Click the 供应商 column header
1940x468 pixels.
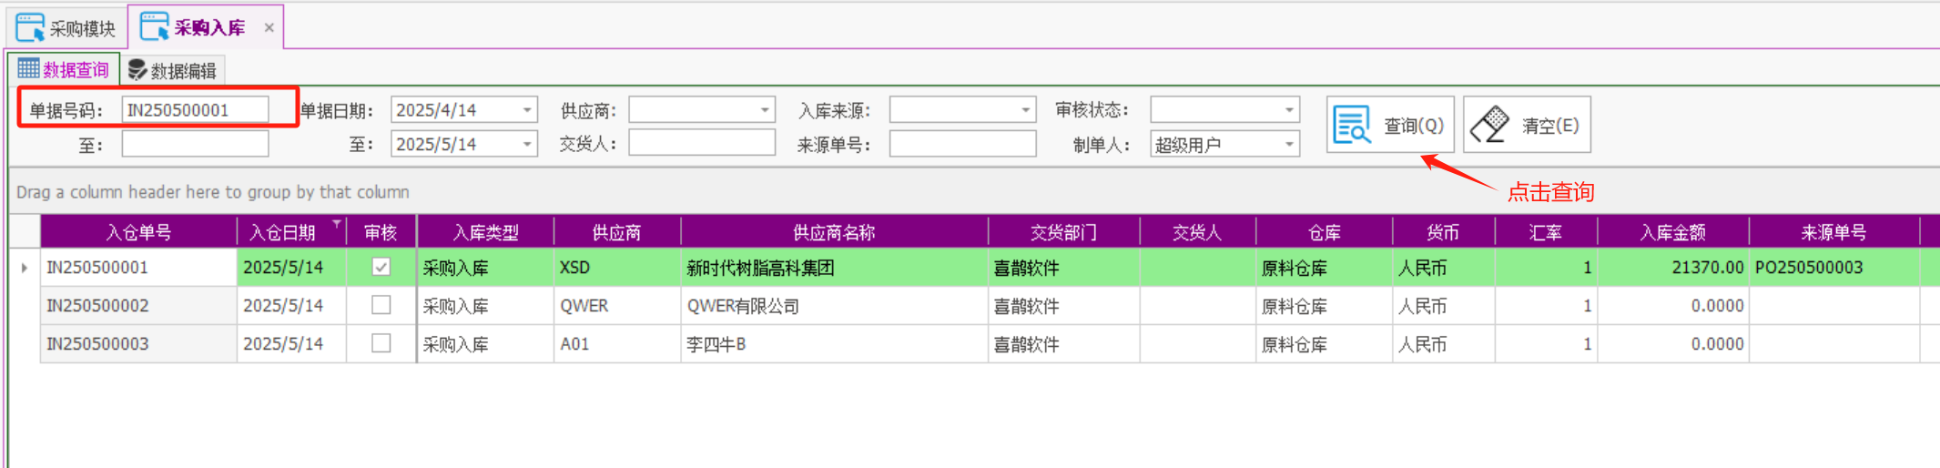click(x=617, y=232)
